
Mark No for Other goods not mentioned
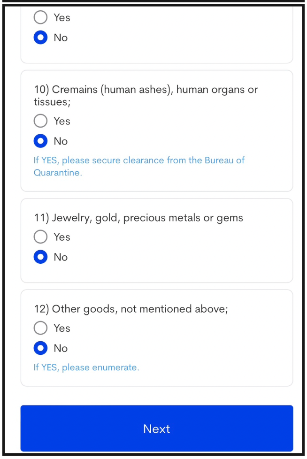(x=40, y=348)
